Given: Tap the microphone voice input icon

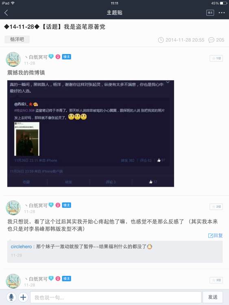Looking at the screenshot, I should tap(11, 297).
